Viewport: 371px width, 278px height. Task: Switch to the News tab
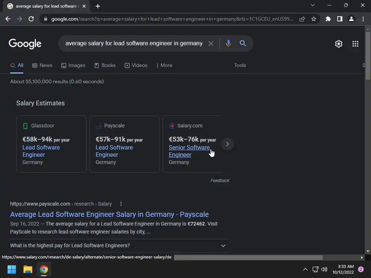tap(42, 66)
